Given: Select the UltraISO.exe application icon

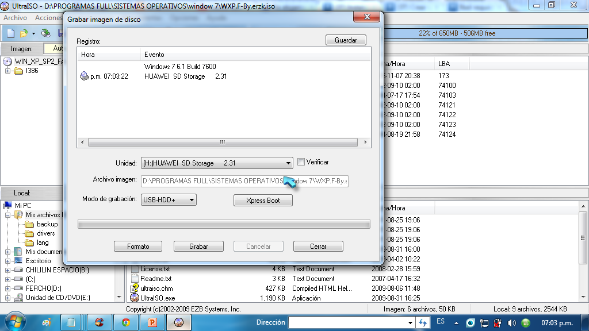Looking at the screenshot, I should 135,298.
